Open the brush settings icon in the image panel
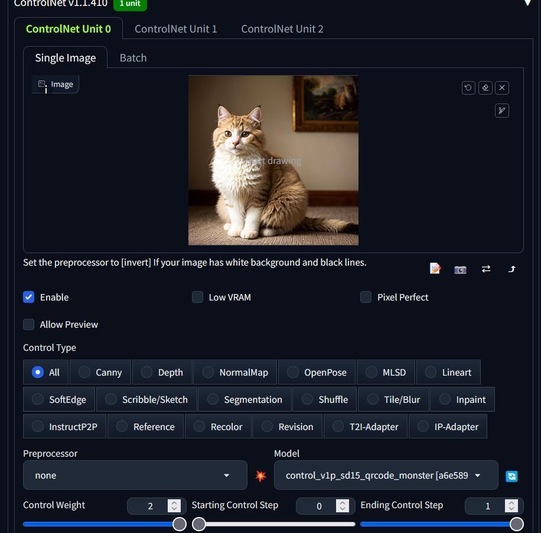 (502, 111)
